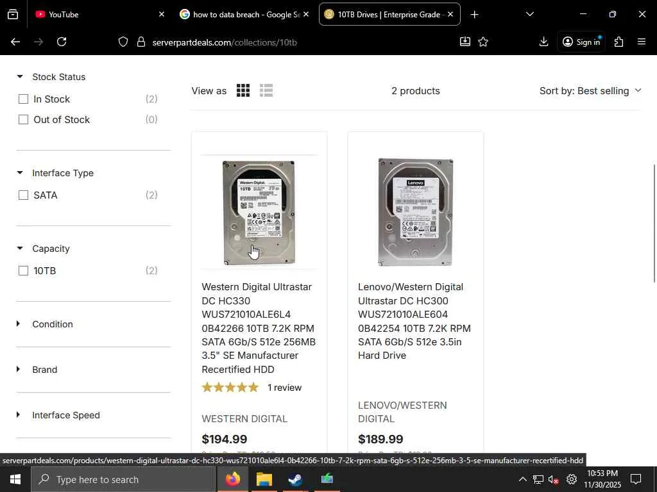
Task: Collapse the Interface Type filter section
Action: 20,173
